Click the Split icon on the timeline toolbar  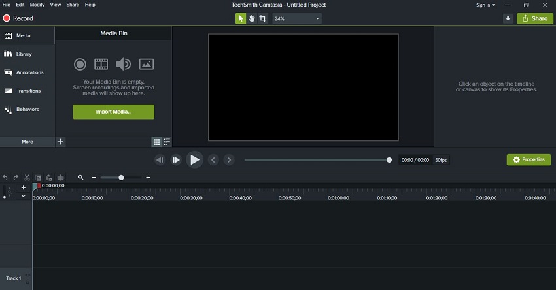pyautogui.click(x=61, y=178)
